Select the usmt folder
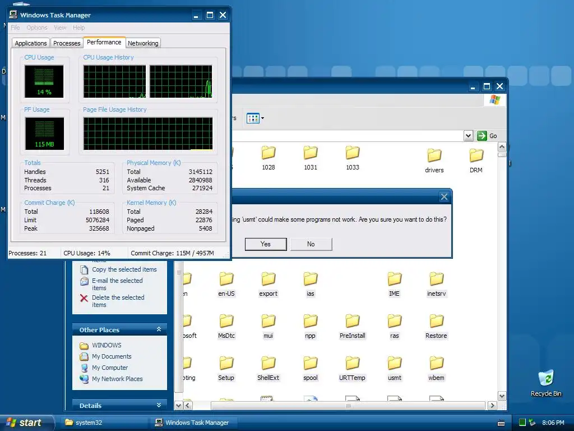The height and width of the screenshot is (431, 574). click(x=394, y=368)
